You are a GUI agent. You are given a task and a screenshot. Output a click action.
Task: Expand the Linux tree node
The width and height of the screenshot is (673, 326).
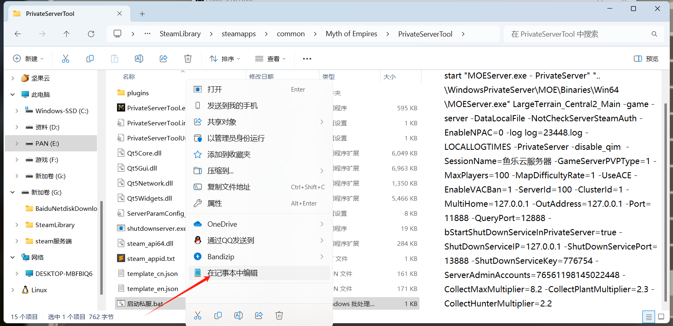(x=13, y=290)
